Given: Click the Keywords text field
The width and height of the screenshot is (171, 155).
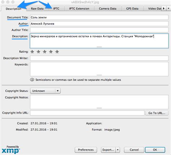Looking at the screenshot, I should pyautogui.click(x=99, y=69).
